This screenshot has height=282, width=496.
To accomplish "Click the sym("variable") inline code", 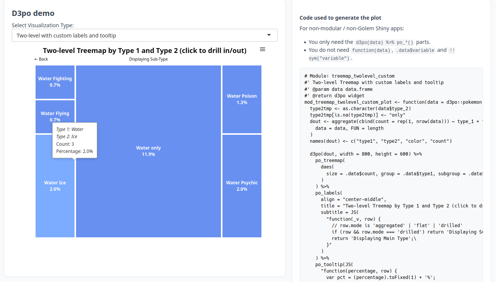I will tap(330, 58).
